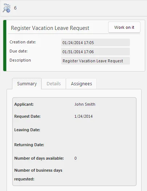Click the Applicant label
The height and width of the screenshot is (191, 147).
tap(24, 104)
